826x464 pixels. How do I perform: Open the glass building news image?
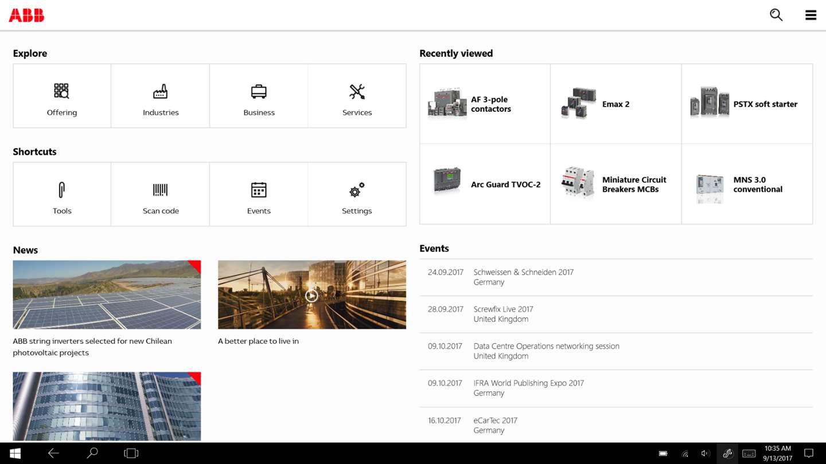pyautogui.click(x=107, y=406)
